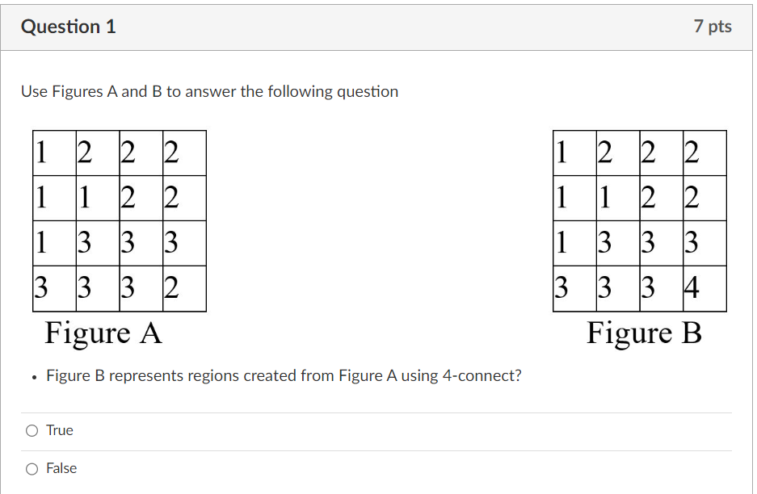
Task: Click the cell containing 4 in Figure B
Action: point(704,288)
